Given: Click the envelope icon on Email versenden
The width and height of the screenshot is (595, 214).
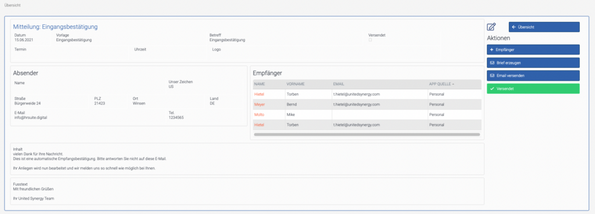Looking at the screenshot, I should click(492, 76).
